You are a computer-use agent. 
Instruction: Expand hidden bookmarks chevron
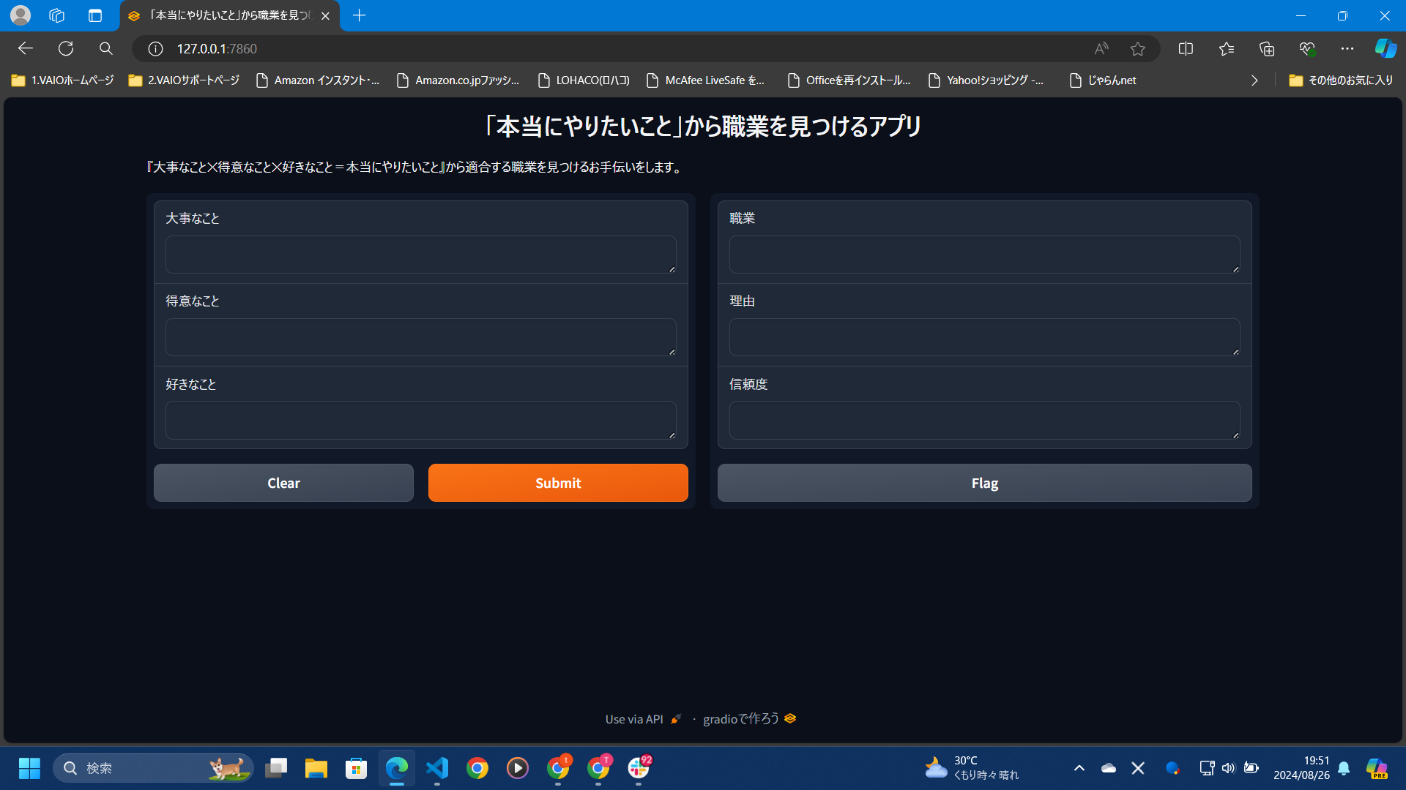click(1254, 80)
